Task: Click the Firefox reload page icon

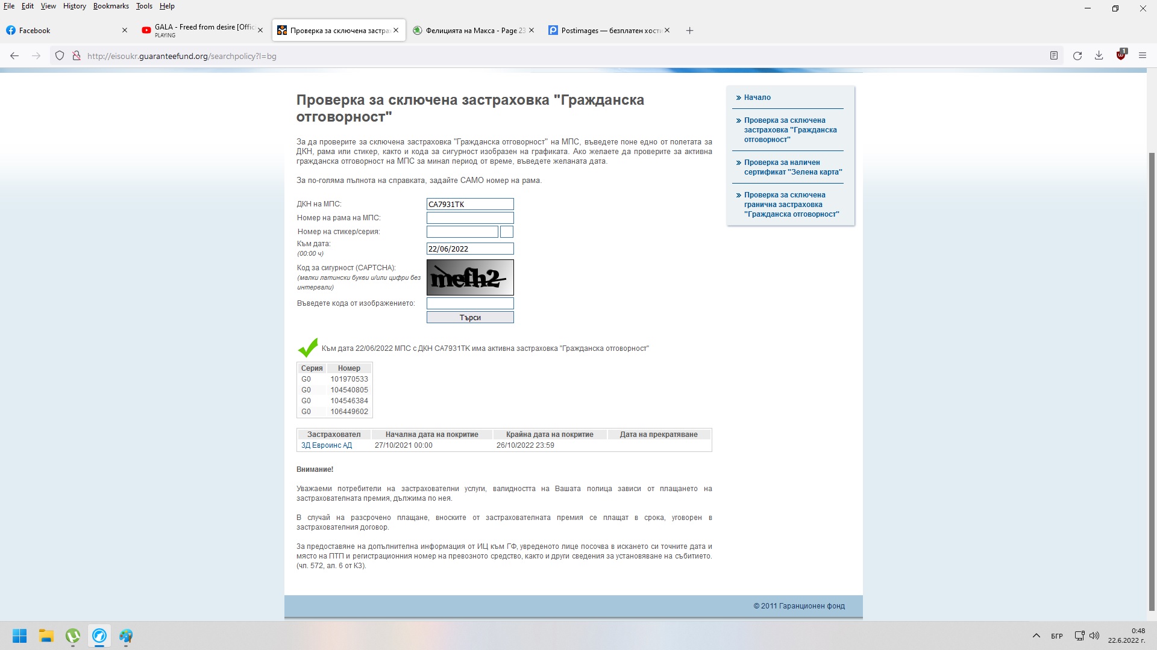Action: [1077, 56]
